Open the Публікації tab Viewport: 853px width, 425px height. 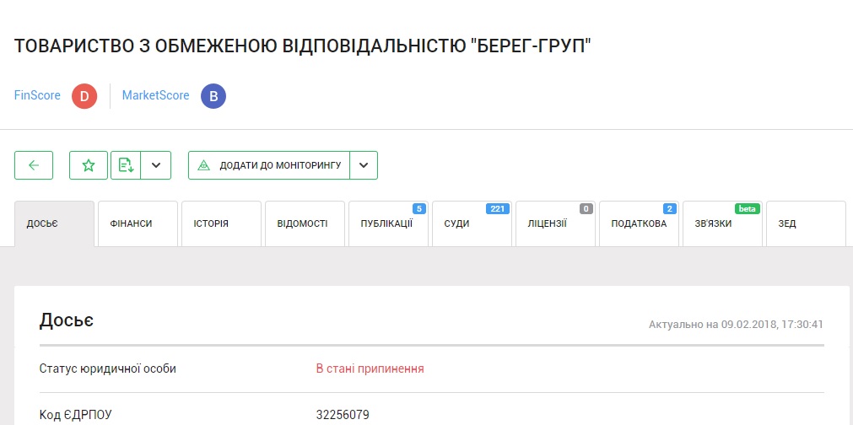pyautogui.click(x=387, y=224)
